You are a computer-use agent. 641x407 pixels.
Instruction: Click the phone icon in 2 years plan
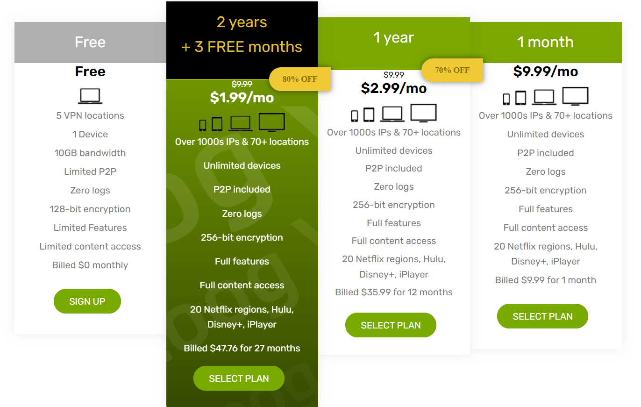pos(203,125)
